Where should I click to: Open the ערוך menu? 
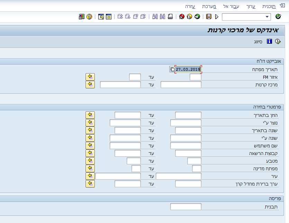251,7
